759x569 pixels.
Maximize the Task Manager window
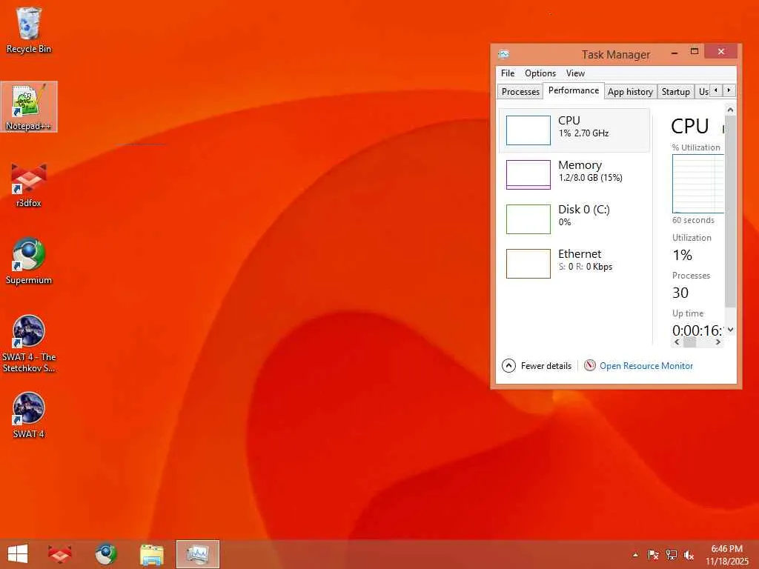click(x=695, y=52)
